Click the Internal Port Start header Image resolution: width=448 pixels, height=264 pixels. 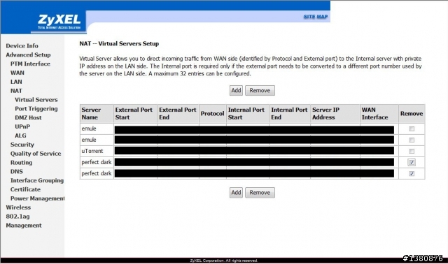pos(248,113)
